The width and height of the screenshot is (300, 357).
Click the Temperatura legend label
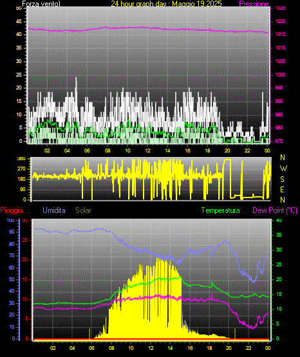[x=221, y=210]
